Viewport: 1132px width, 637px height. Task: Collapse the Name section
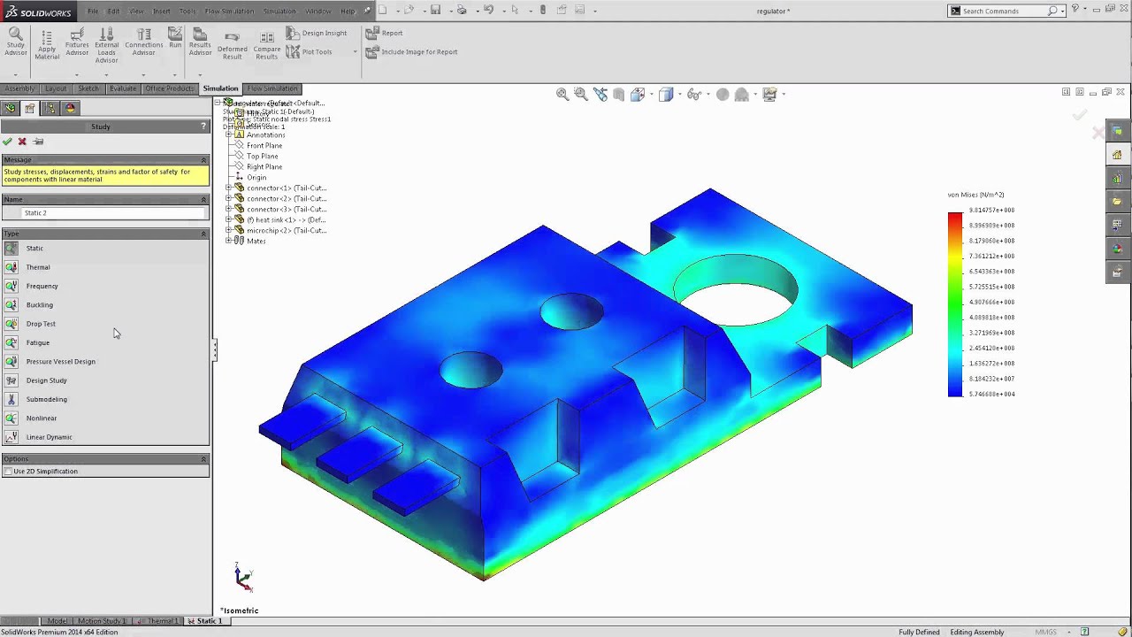(x=203, y=199)
